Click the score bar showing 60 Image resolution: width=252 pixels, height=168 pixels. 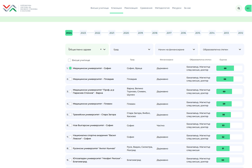pyautogui.click(x=229, y=91)
